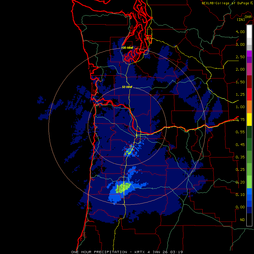Select the light blue 0.10 legend swatch
The height and width of the screenshot is (254, 254).
249,191
